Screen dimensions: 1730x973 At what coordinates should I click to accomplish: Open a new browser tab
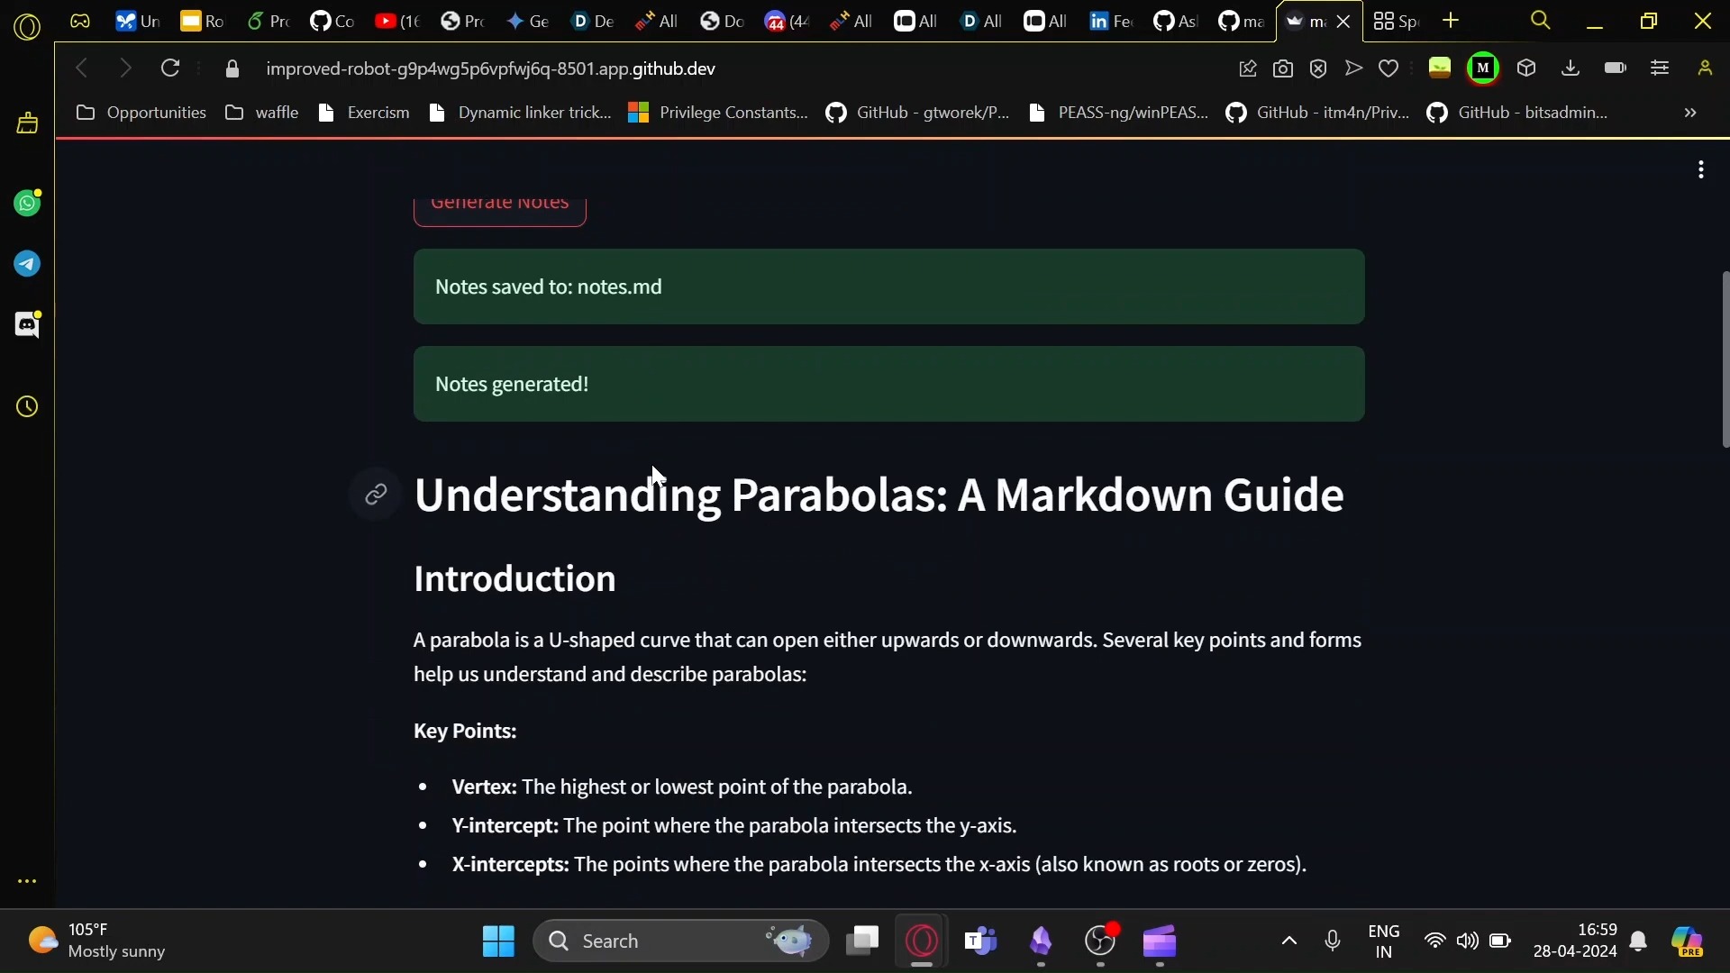1451,21
